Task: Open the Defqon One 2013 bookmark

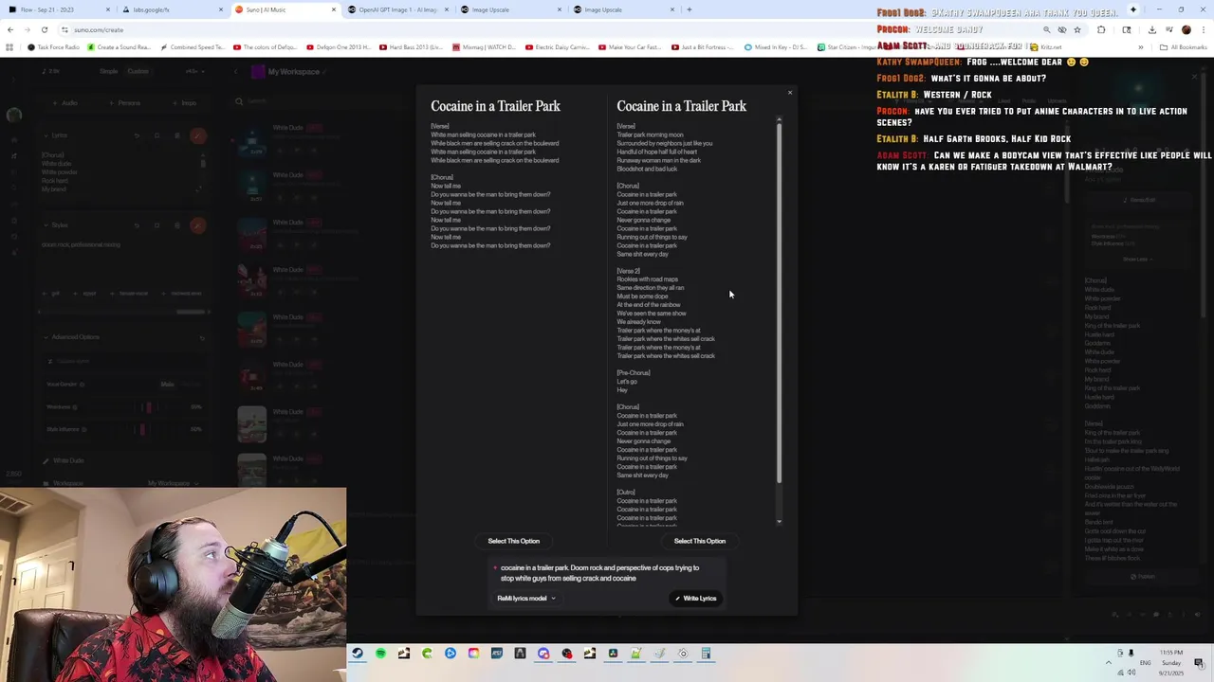Action: point(339,47)
